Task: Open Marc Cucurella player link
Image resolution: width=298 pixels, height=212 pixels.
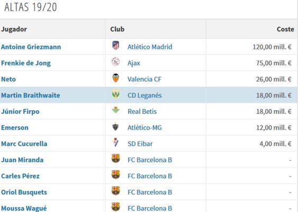Action: tap(24, 144)
